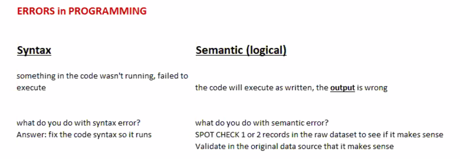Select the underlined Syntax heading
460x159 pixels.
pyautogui.click(x=34, y=50)
